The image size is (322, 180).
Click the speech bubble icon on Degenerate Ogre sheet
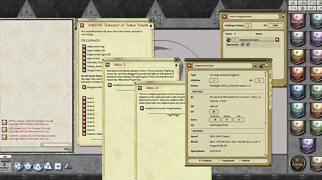(267, 65)
